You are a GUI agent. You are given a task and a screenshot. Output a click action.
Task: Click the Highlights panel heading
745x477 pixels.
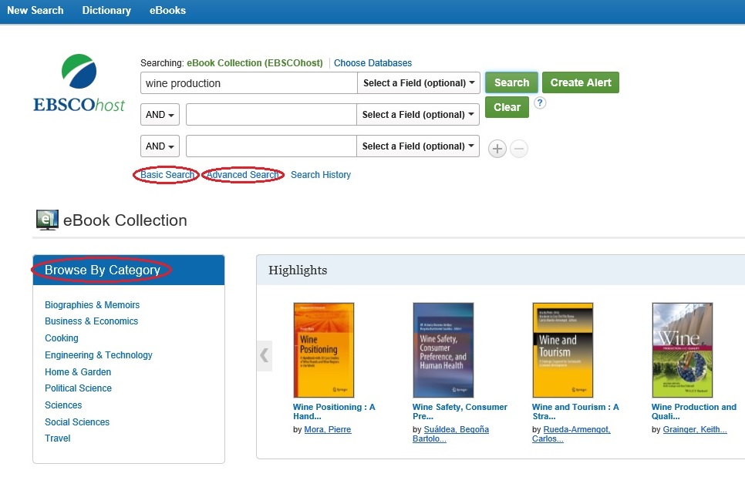coord(298,270)
